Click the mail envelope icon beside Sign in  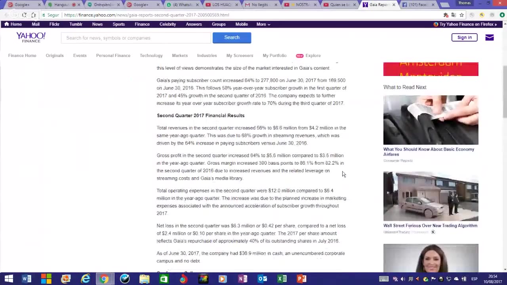(x=490, y=38)
